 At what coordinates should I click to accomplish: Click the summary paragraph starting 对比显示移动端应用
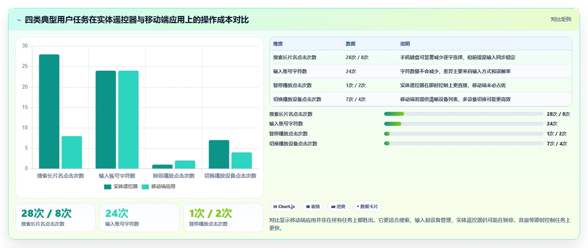[x=420, y=224]
